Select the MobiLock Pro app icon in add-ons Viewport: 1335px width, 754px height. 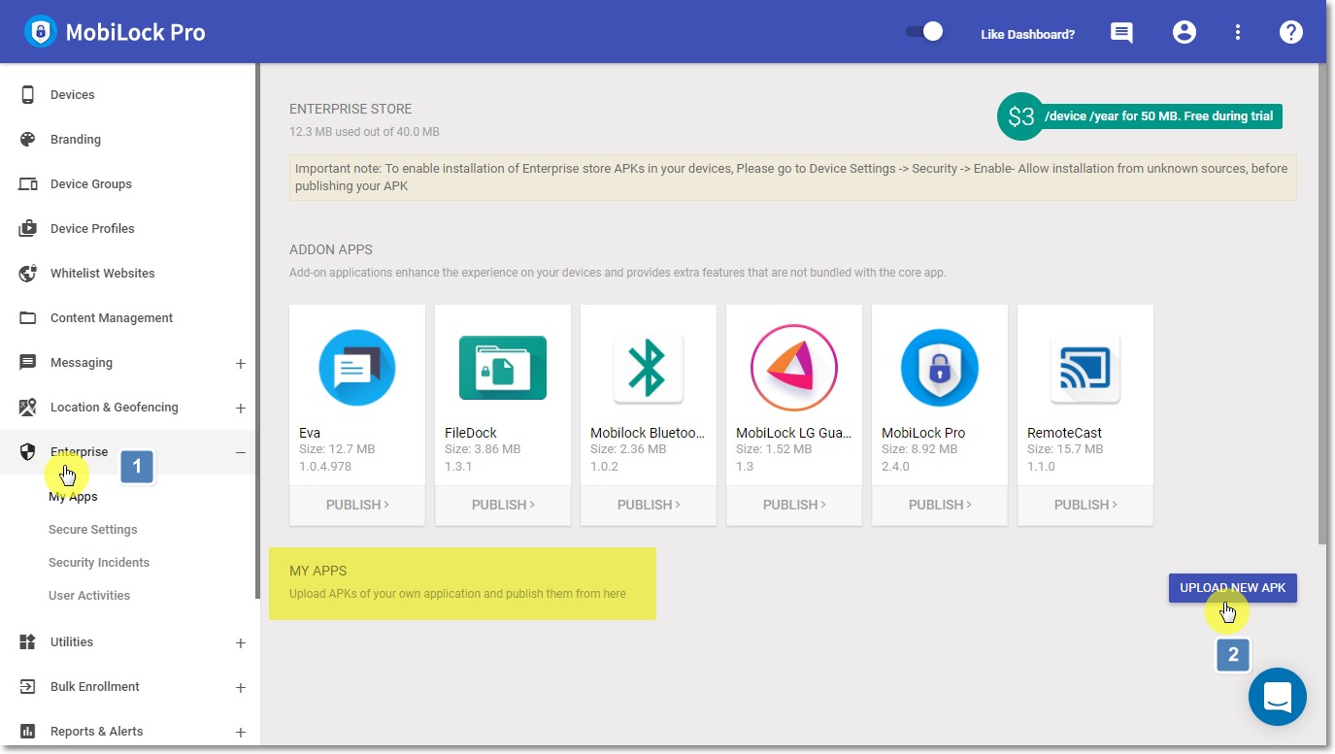click(940, 368)
